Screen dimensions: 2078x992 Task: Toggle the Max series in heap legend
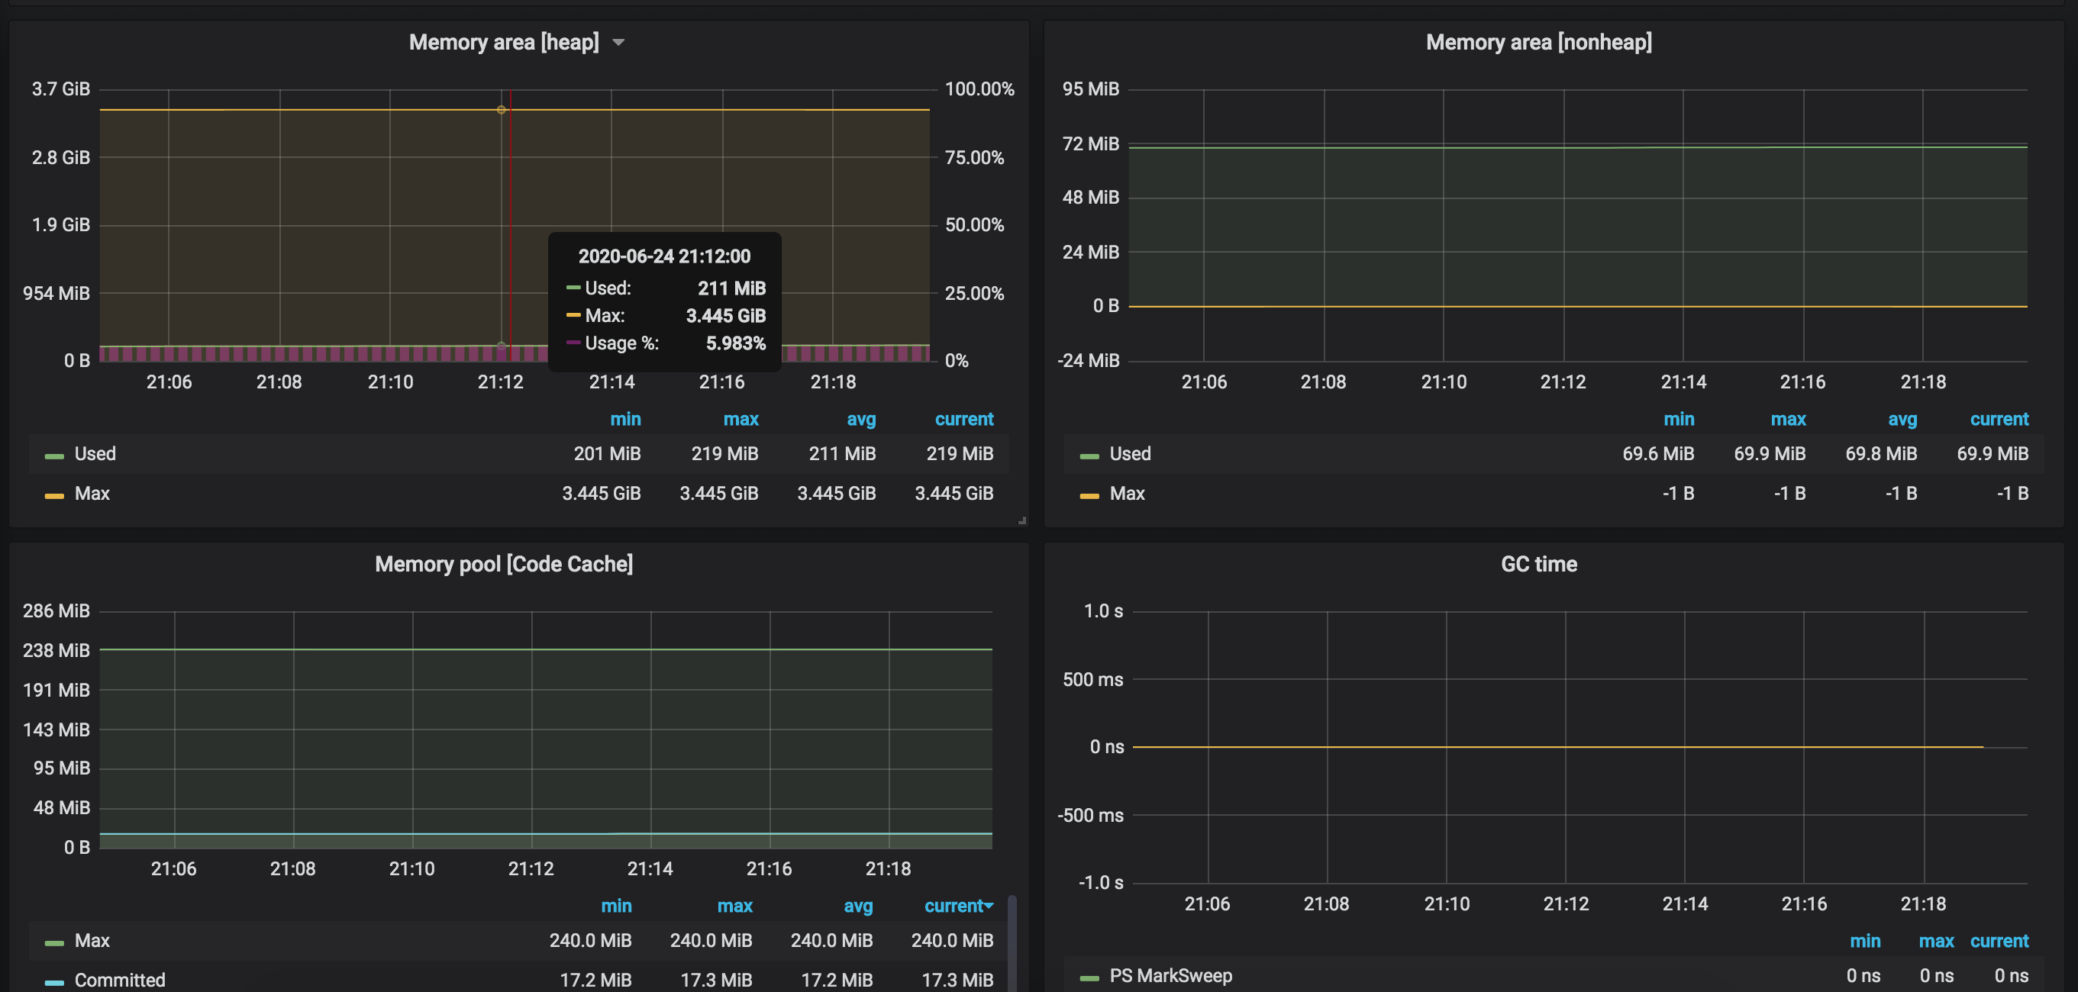coord(92,494)
